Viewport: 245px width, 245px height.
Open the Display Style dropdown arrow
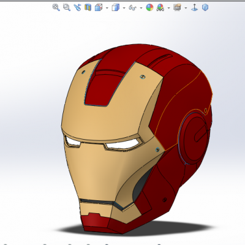click(x=124, y=8)
